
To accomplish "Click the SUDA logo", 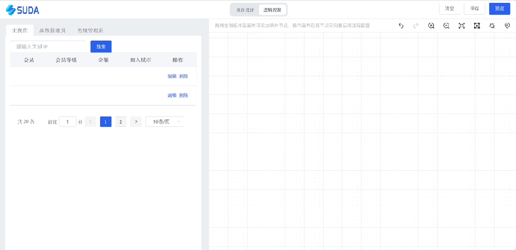I will pyautogui.click(x=22, y=10).
